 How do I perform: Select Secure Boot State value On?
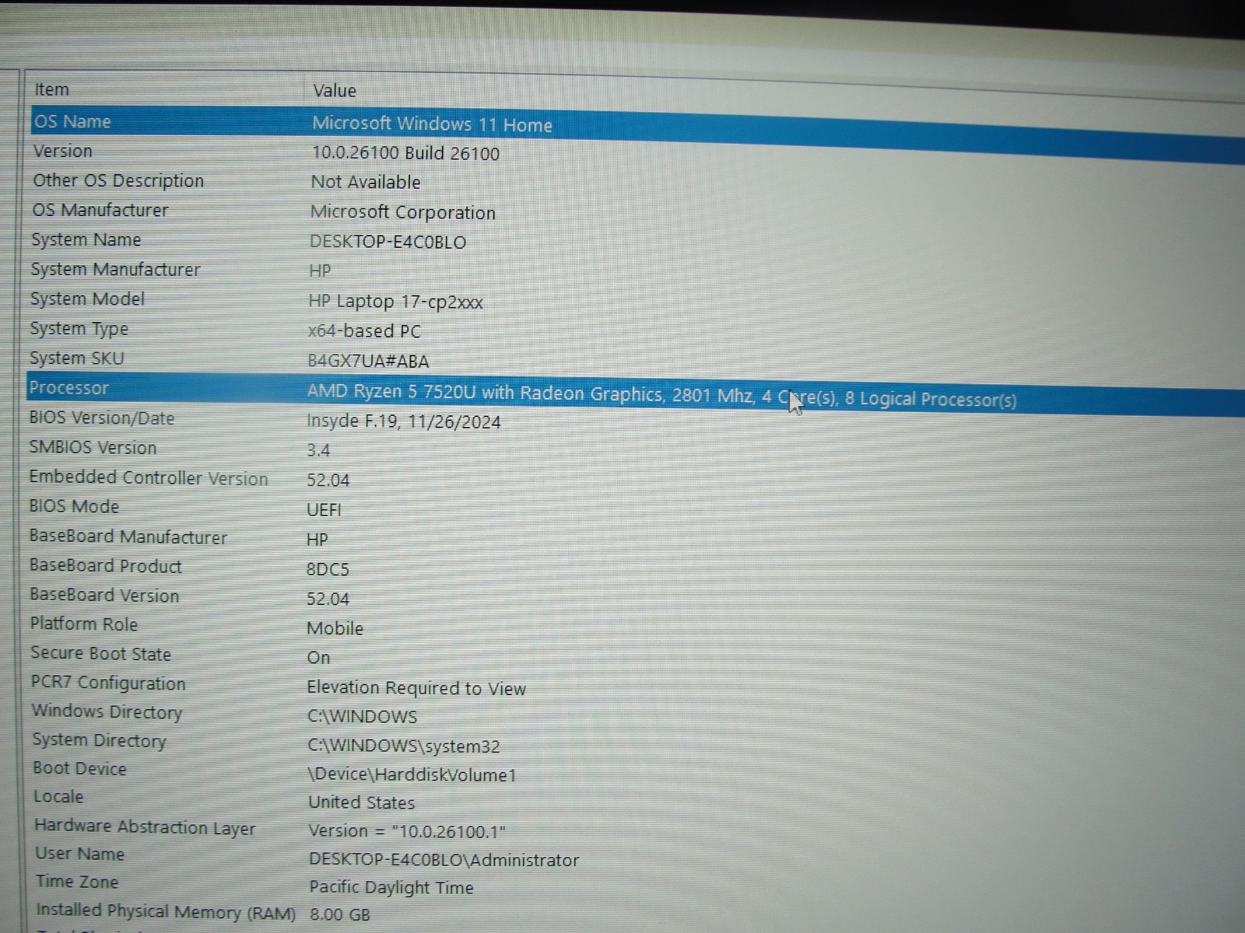318,658
